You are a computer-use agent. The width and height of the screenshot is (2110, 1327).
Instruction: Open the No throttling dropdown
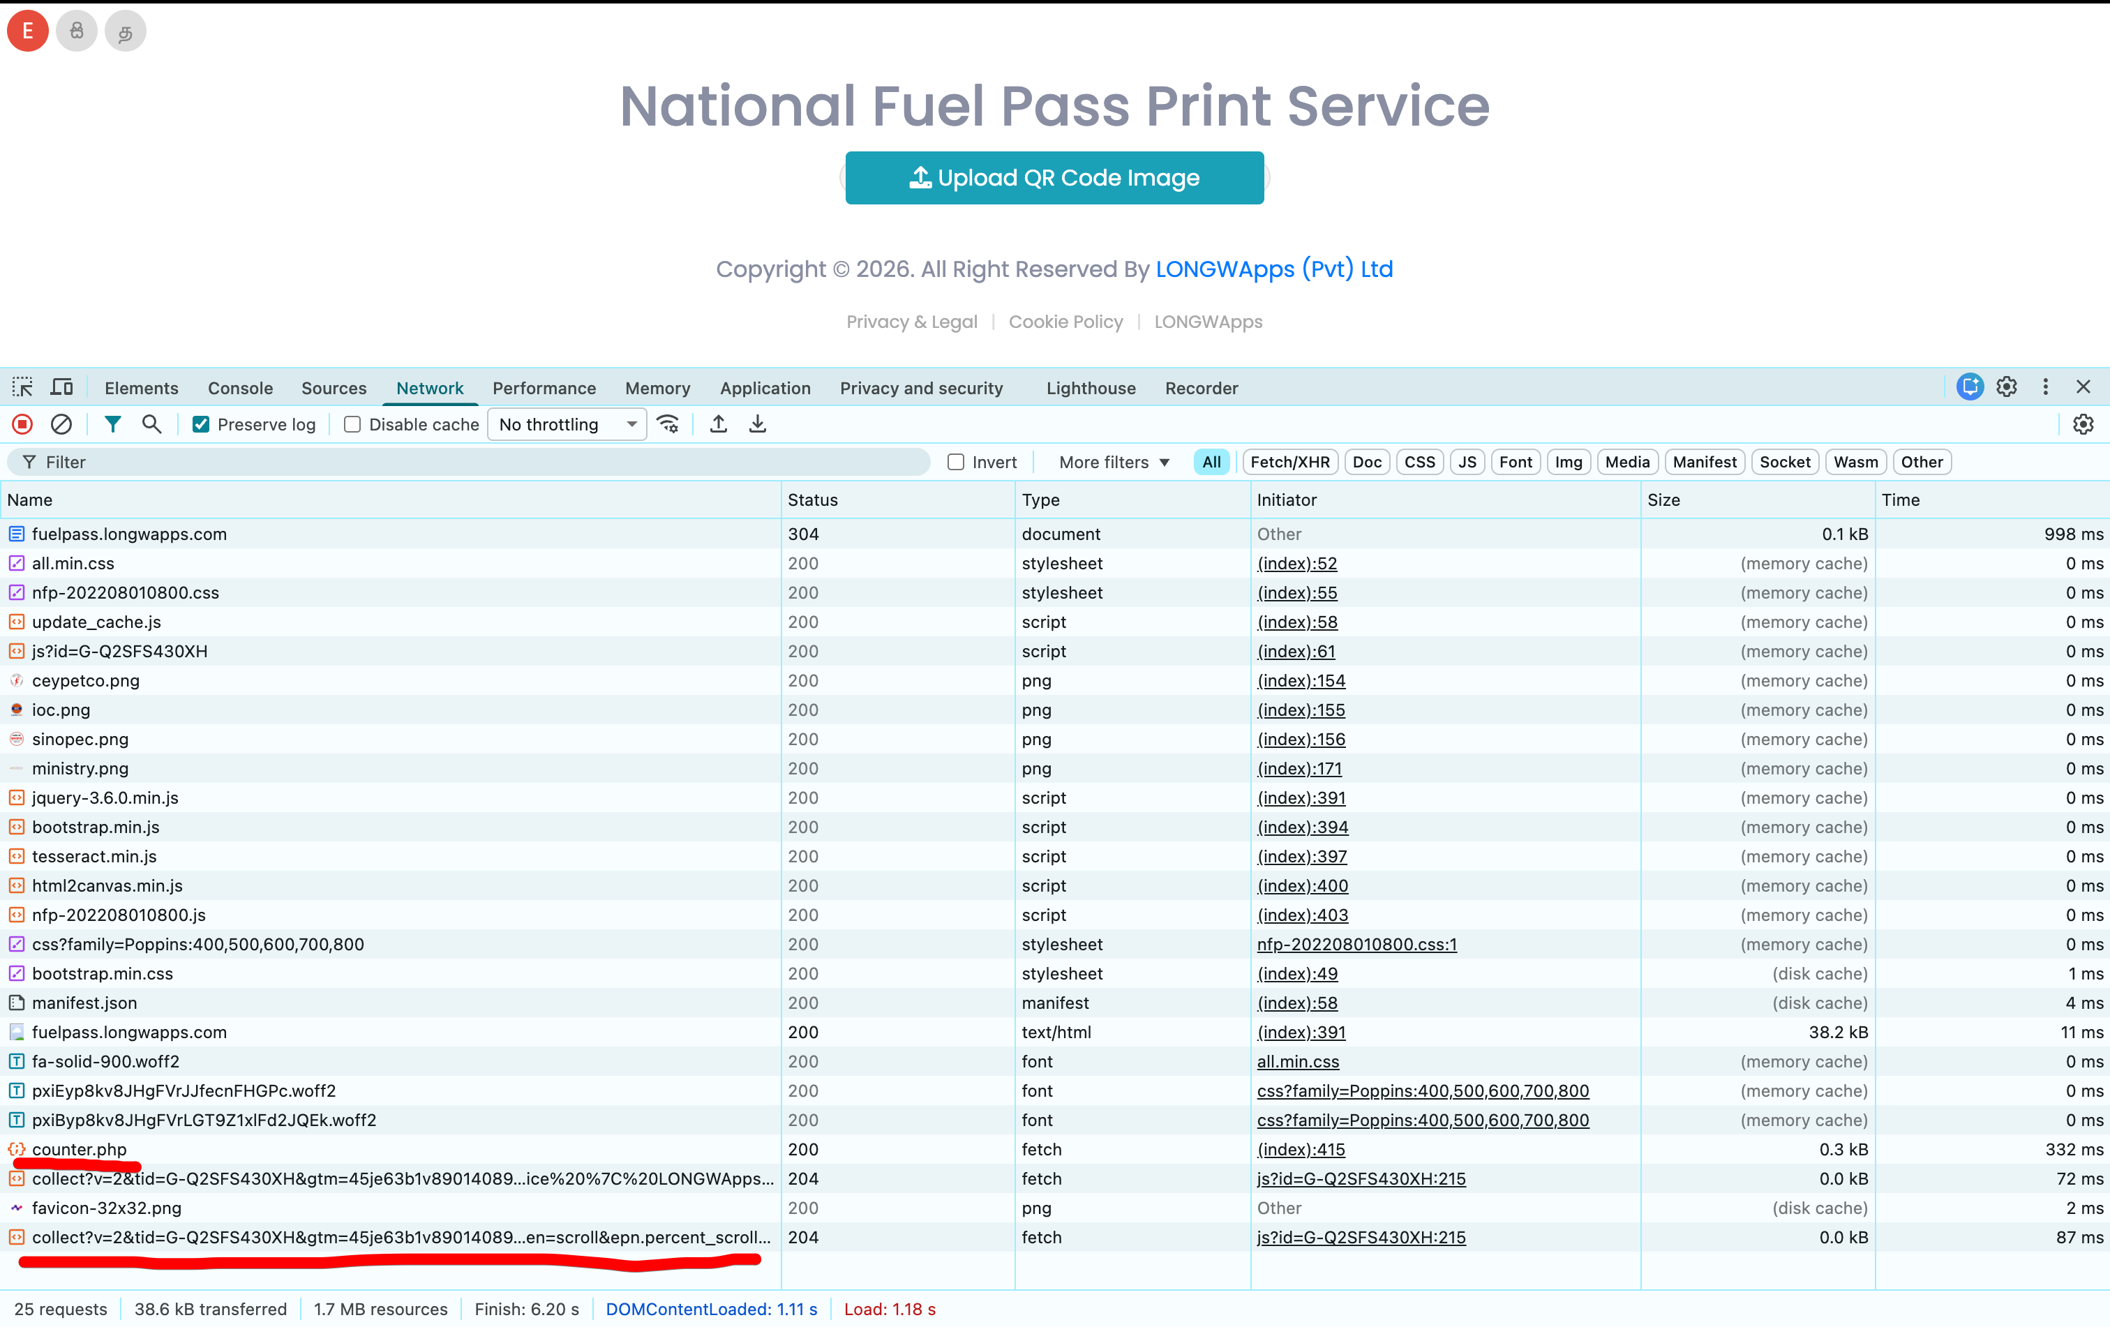coord(567,425)
